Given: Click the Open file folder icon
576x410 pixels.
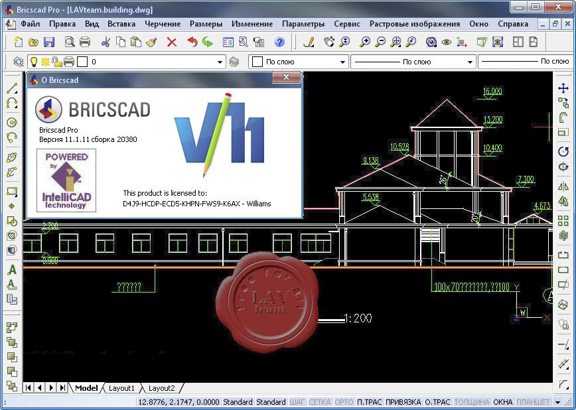Looking at the screenshot, I should 33,42.
